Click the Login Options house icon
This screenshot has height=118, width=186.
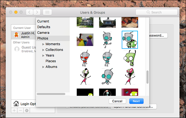pyautogui.click(x=16, y=103)
